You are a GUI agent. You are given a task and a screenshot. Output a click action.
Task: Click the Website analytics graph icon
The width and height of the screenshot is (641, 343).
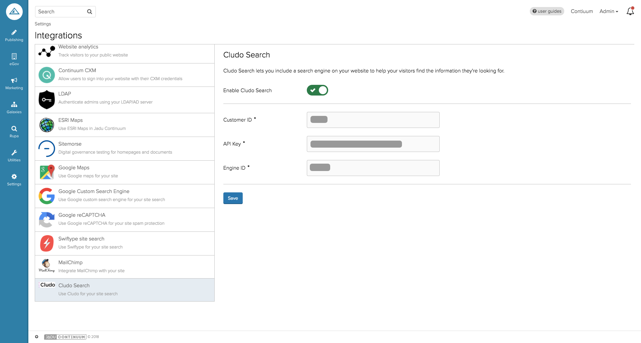(47, 51)
